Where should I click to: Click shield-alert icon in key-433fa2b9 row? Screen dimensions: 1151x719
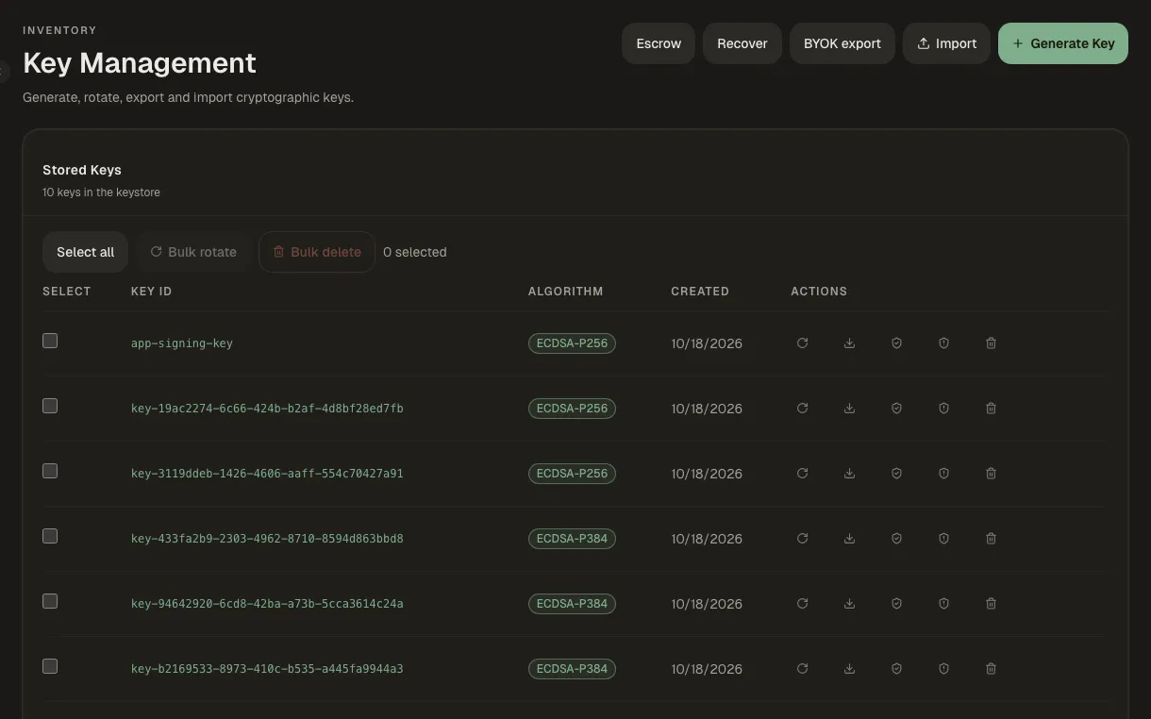[x=943, y=539]
